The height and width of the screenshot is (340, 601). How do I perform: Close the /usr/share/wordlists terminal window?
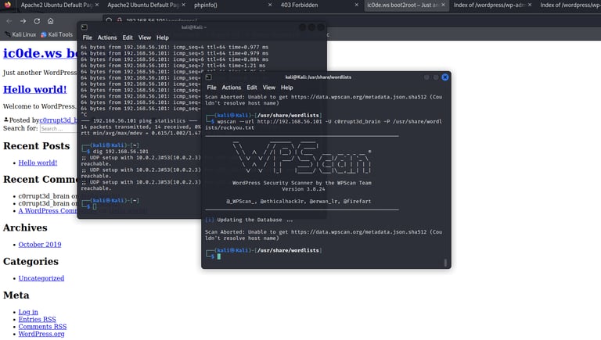(x=445, y=77)
